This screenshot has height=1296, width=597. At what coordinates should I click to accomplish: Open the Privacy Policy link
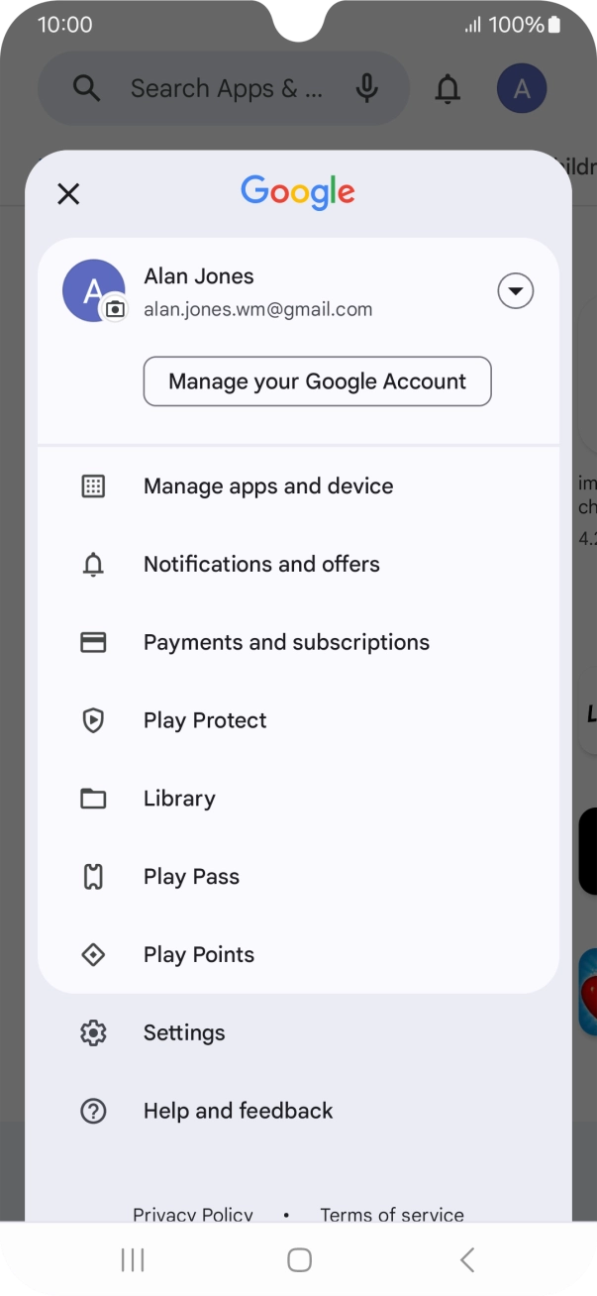(x=193, y=1214)
